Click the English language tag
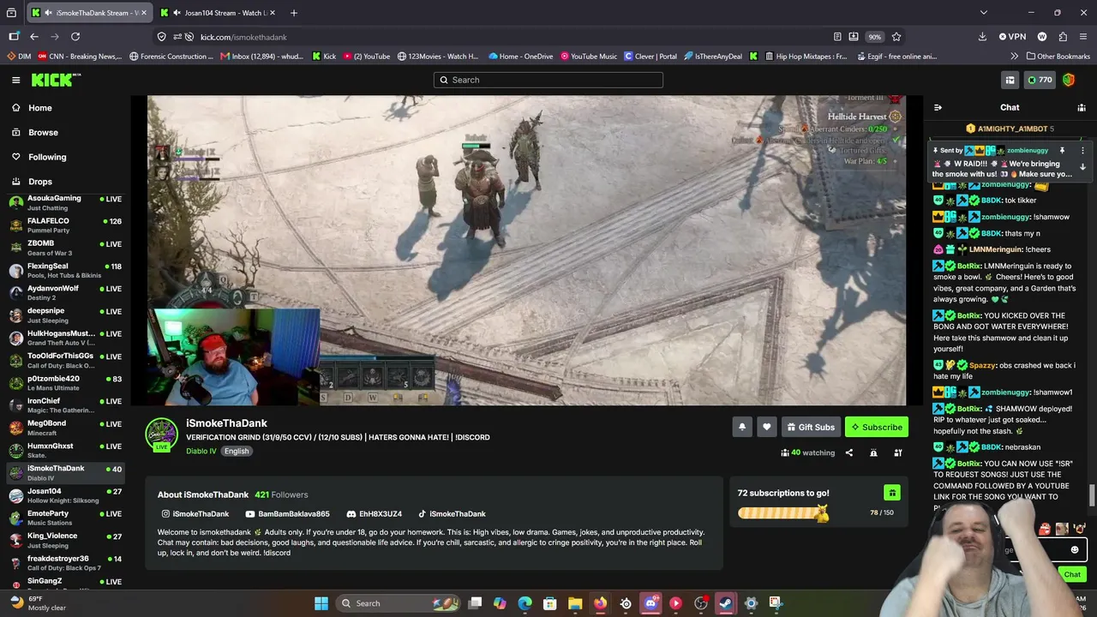Image resolution: width=1097 pixels, height=617 pixels. [x=237, y=451]
